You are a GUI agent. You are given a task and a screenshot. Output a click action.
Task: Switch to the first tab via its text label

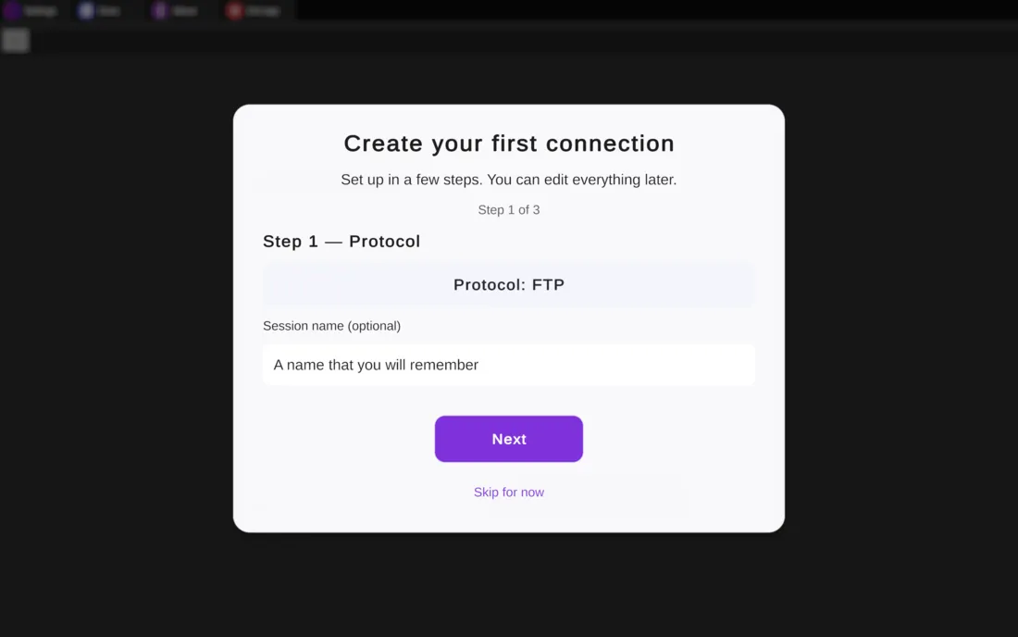(x=41, y=11)
